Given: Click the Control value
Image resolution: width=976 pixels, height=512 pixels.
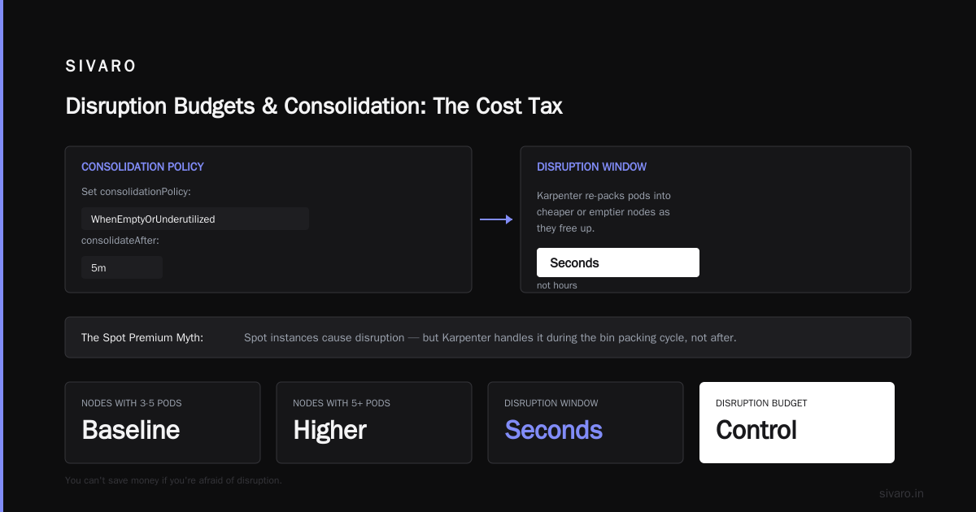Looking at the screenshot, I should click(x=756, y=430).
